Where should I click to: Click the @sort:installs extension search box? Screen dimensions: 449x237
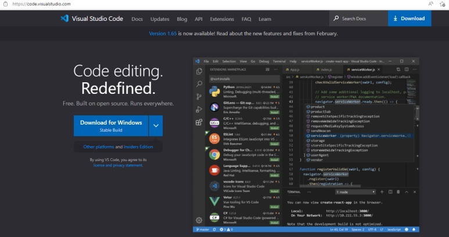[x=245, y=79]
